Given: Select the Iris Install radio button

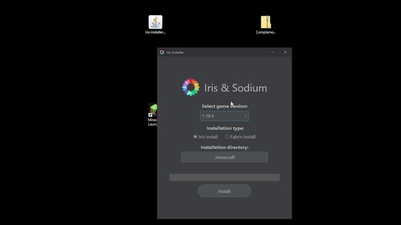Looking at the screenshot, I should 195,137.
